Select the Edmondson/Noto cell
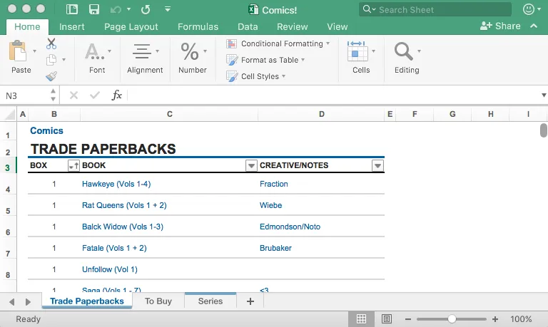 pyautogui.click(x=290, y=227)
